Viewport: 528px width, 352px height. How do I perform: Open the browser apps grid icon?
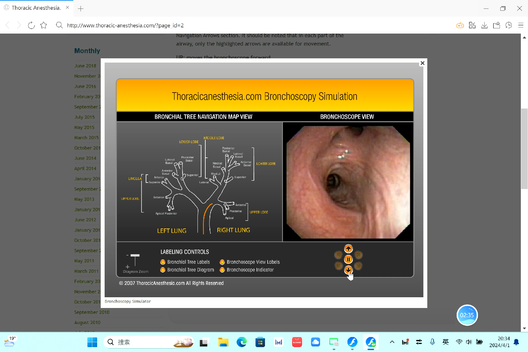point(472,25)
